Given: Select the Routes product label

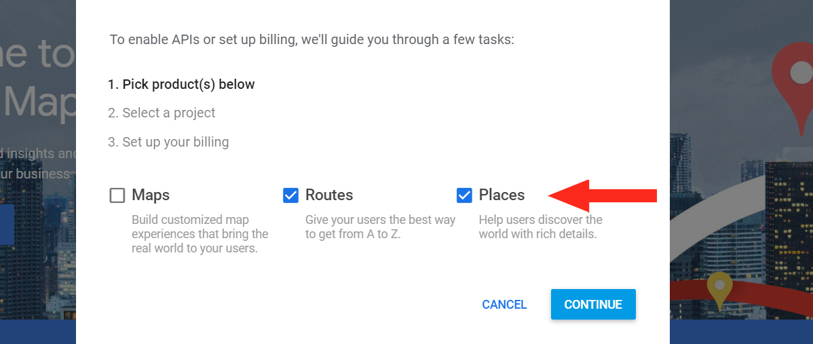Looking at the screenshot, I should [x=329, y=195].
